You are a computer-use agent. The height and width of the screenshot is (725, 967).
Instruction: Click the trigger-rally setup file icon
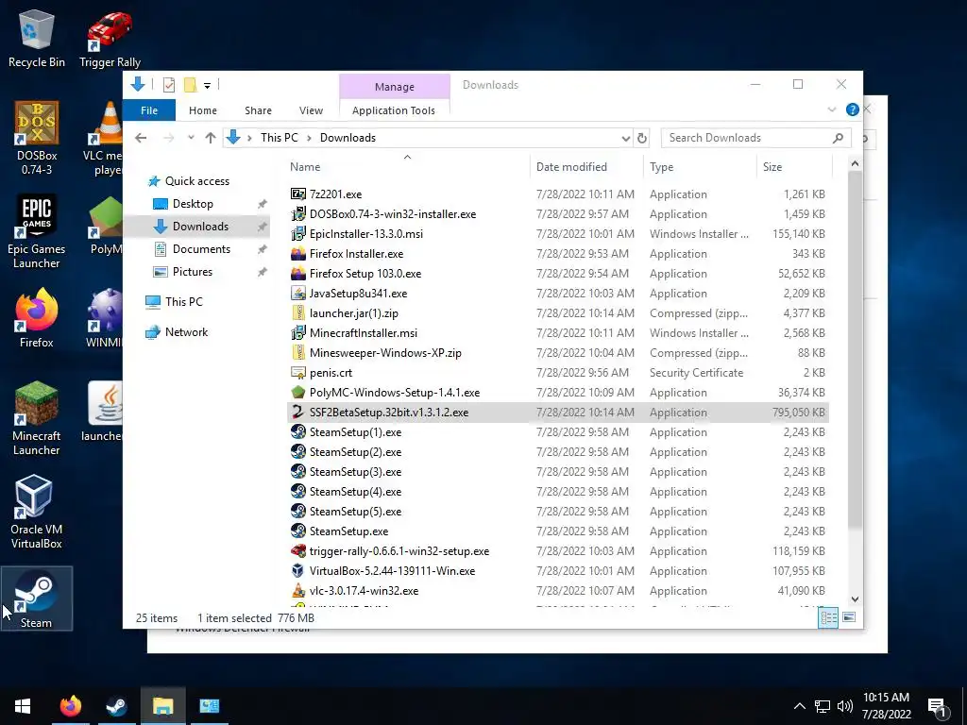coord(297,550)
